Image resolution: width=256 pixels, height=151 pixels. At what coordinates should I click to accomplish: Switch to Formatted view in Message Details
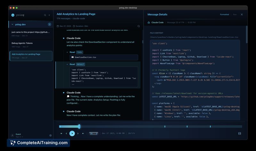tap(224, 14)
